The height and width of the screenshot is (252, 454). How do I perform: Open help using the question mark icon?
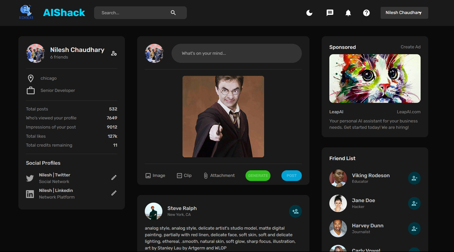point(366,13)
